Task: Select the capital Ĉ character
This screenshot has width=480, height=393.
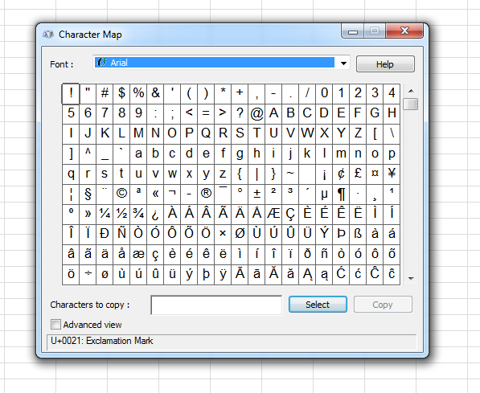Action: tap(375, 274)
